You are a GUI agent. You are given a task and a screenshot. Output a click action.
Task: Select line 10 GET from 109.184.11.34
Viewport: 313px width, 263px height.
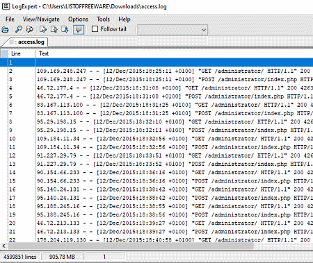click(x=156, y=139)
